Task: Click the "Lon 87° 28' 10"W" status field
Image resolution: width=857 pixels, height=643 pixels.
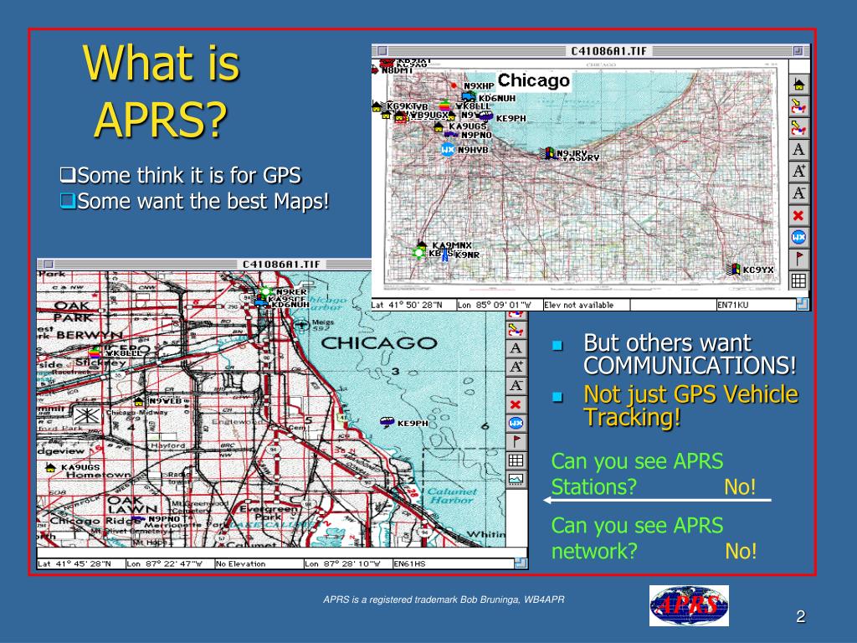Action: 347,563
